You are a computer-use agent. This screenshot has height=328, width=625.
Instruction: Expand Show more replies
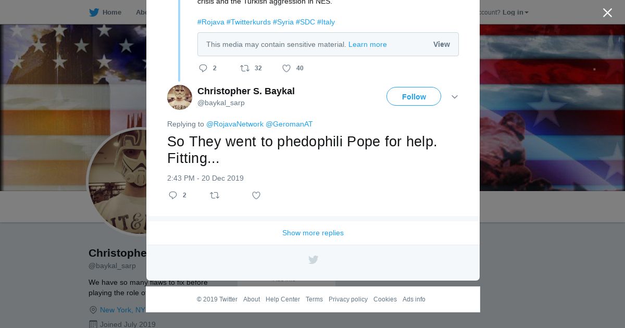coord(313,233)
